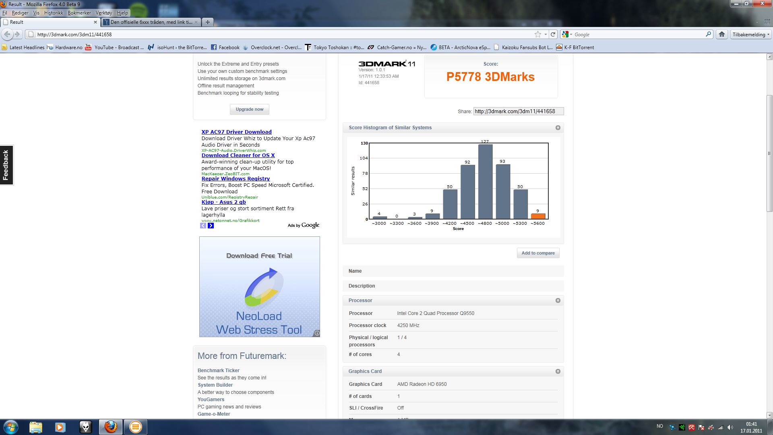This screenshot has height=435, width=773.
Task: Click the orange ~5600 histogram bar
Action: tap(538, 216)
